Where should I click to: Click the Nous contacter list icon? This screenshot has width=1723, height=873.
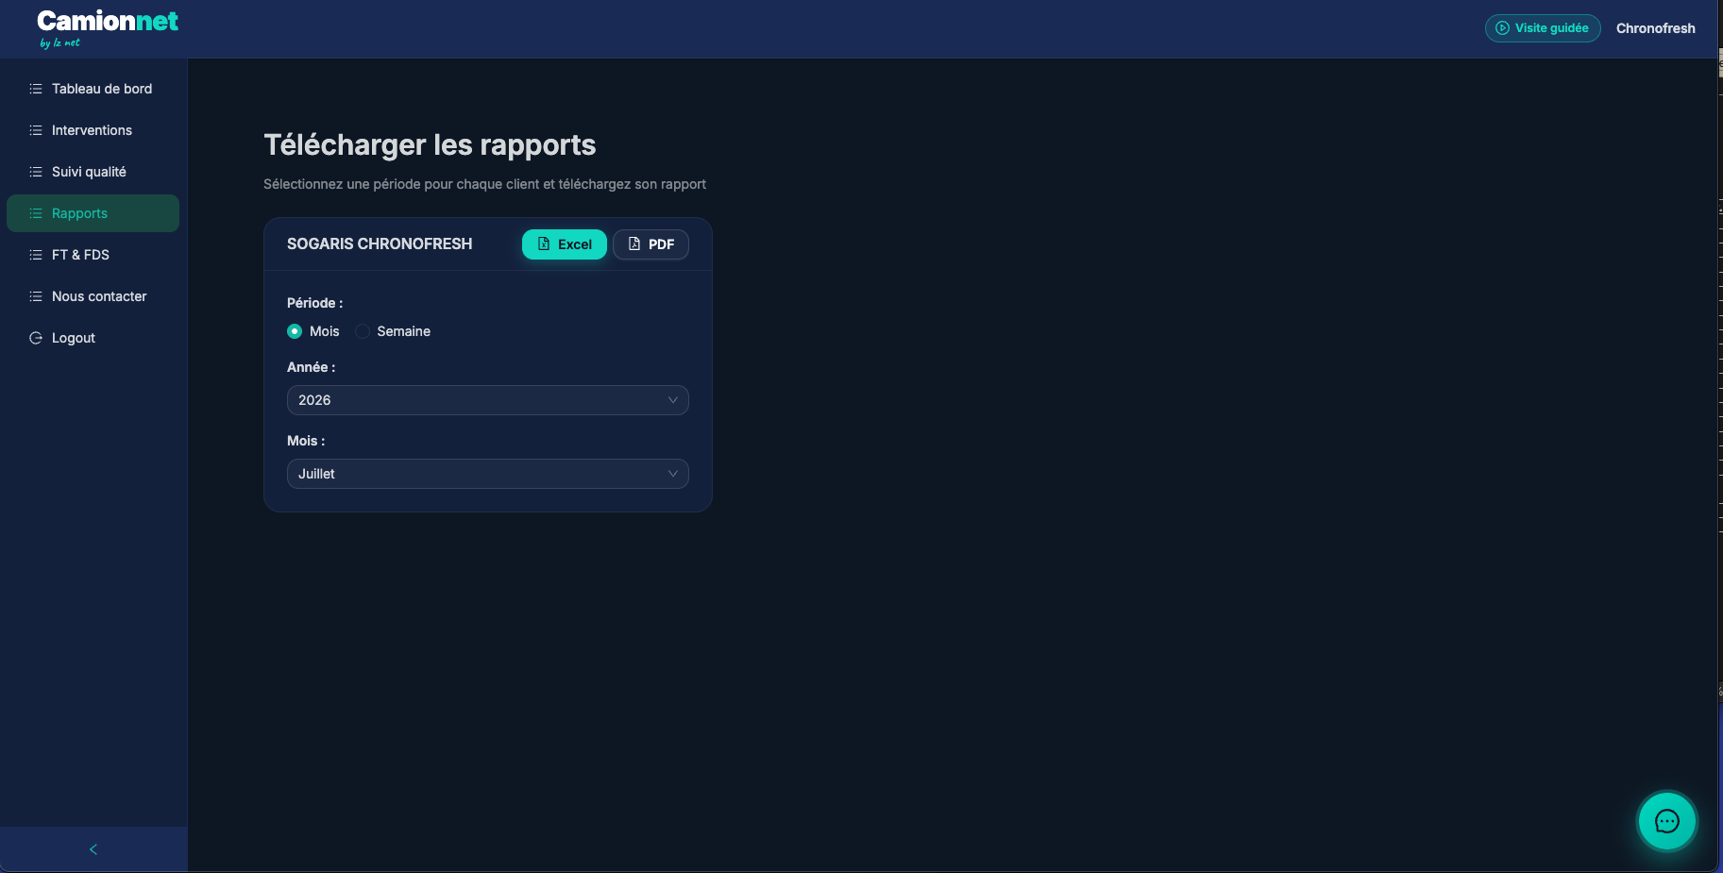coord(36,296)
